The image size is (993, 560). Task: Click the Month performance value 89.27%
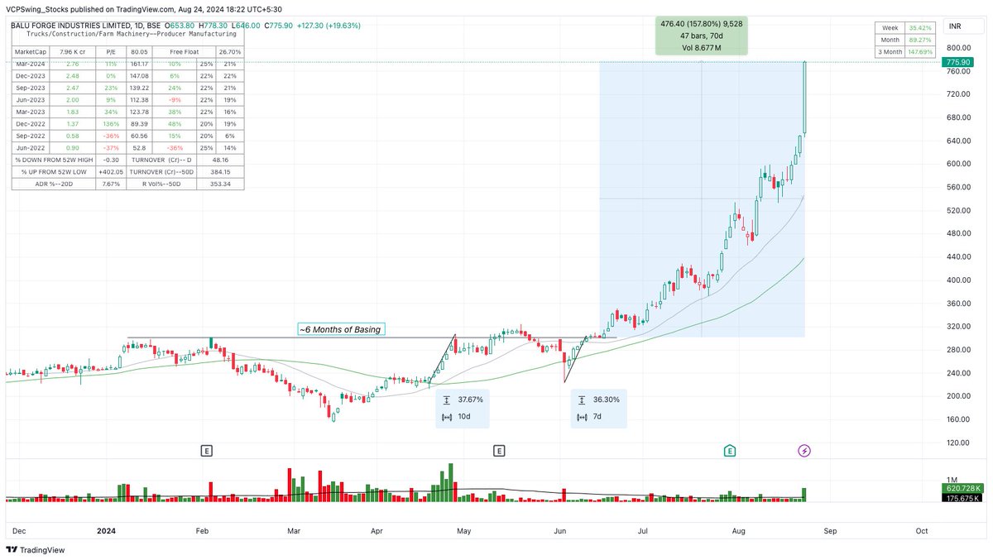click(x=919, y=40)
